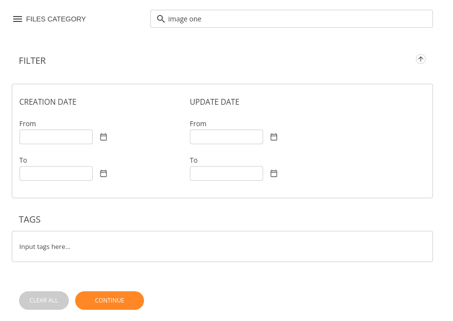The height and width of the screenshot is (321, 453).
Task: Click the Creation Date From input field
Action: 56,137
